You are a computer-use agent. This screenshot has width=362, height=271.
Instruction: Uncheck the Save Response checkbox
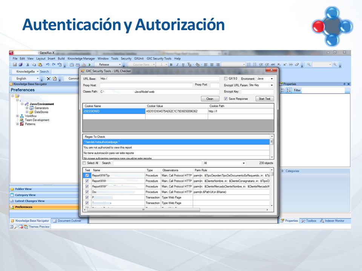[x=225, y=99]
